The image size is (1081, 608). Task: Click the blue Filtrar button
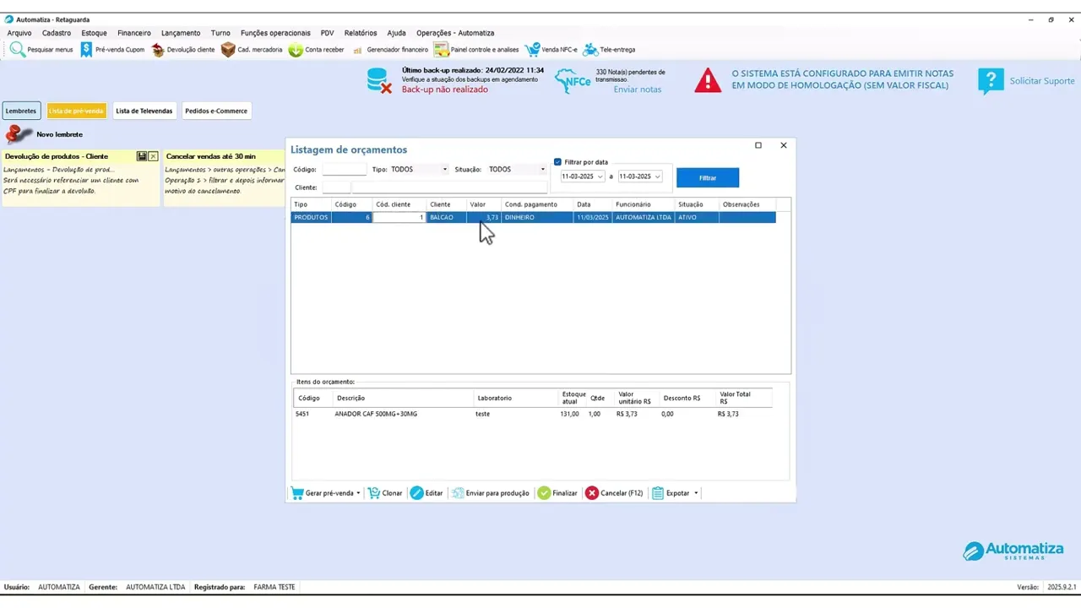point(708,177)
